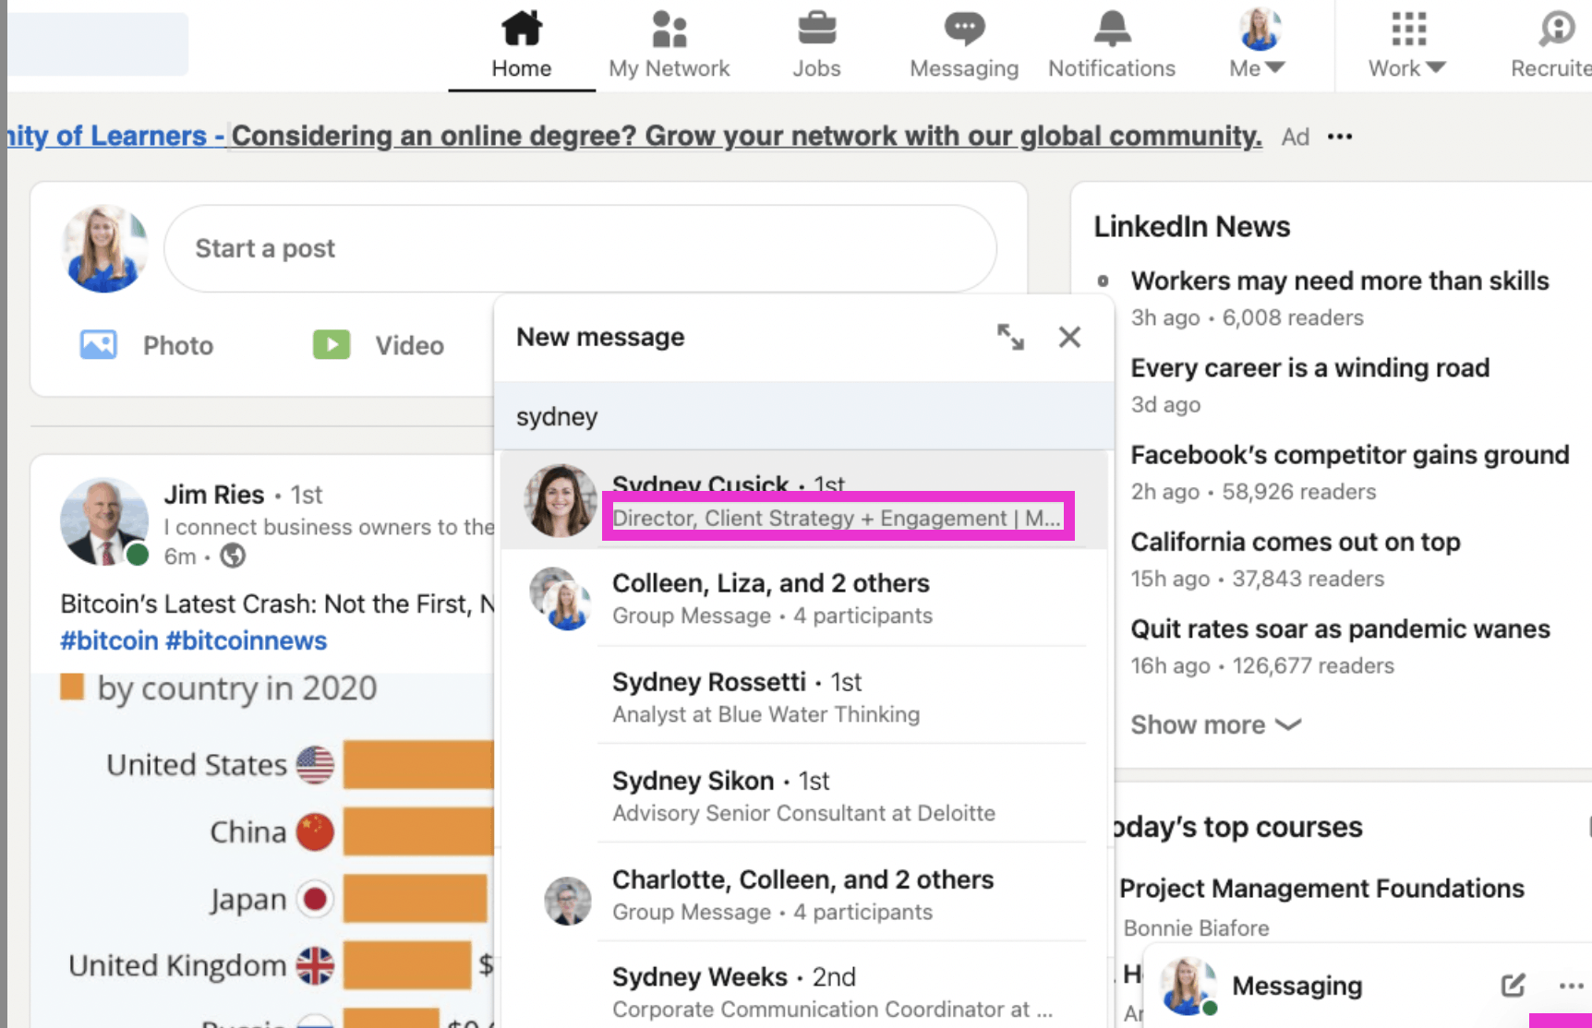The height and width of the screenshot is (1028, 1592).
Task: Click the bitcoin country chart image
Action: [x=263, y=849]
